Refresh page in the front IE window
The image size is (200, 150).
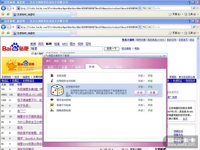(144, 27)
